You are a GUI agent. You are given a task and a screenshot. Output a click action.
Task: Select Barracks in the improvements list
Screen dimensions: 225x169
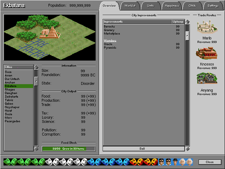pyautogui.click(x=144, y=26)
